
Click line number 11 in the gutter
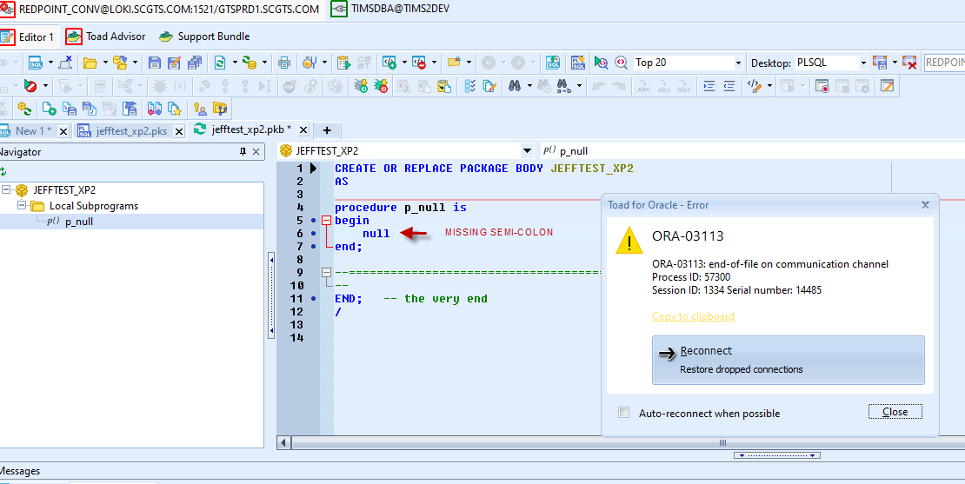[x=297, y=299]
